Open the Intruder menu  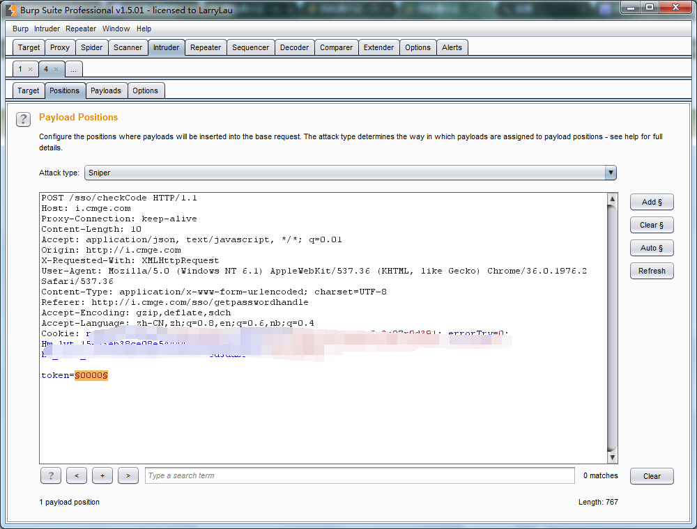[47, 29]
